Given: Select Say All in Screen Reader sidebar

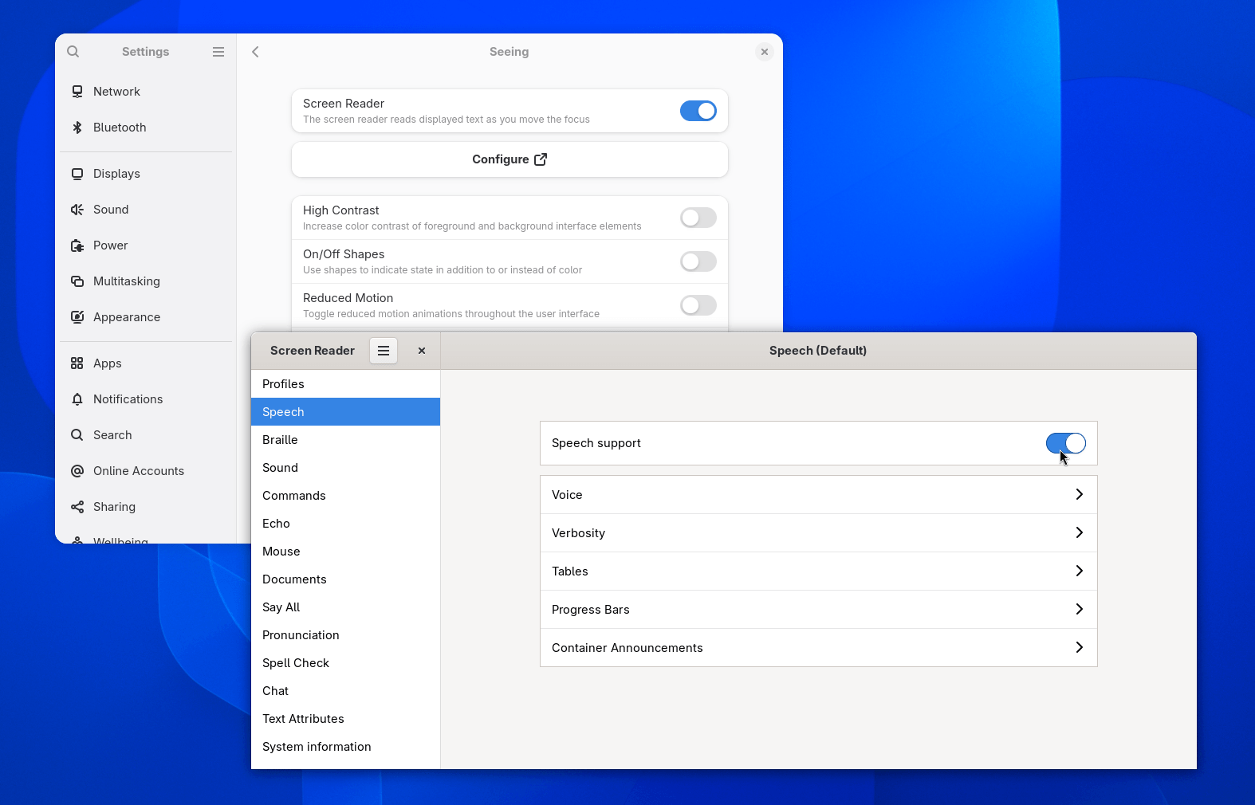Looking at the screenshot, I should pos(345,607).
